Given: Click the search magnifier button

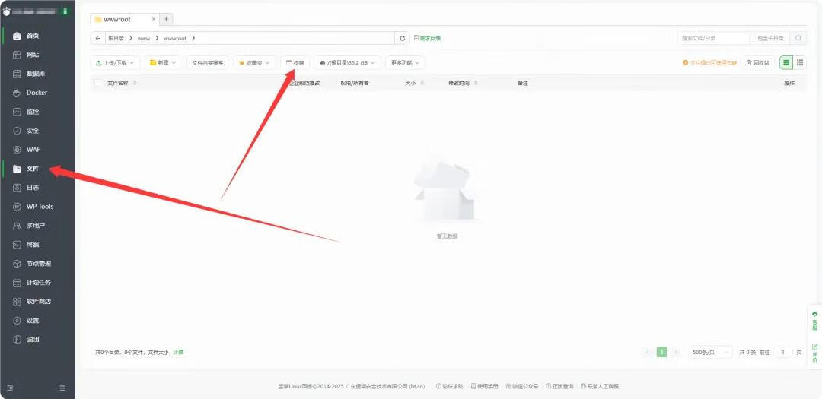Looking at the screenshot, I should pyautogui.click(x=798, y=38).
